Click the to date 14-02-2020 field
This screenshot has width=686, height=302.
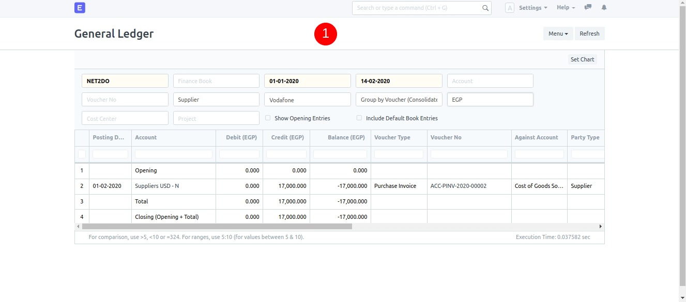399,81
